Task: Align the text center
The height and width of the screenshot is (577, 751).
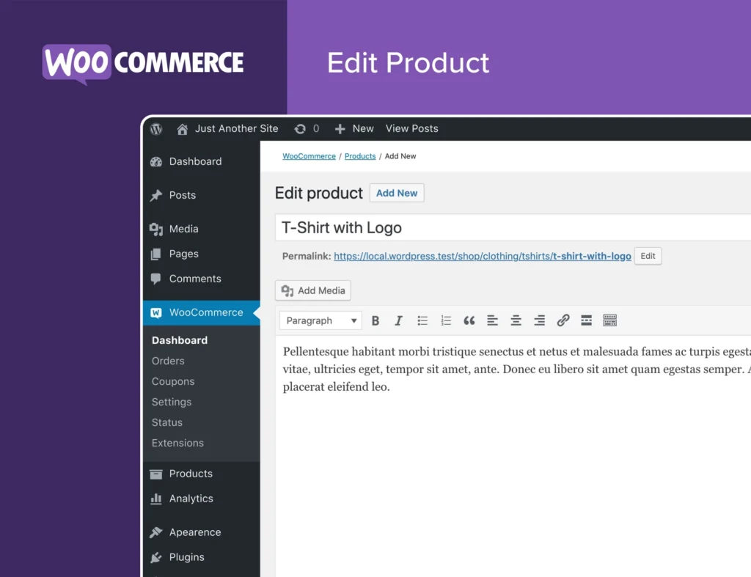Action: (516, 320)
